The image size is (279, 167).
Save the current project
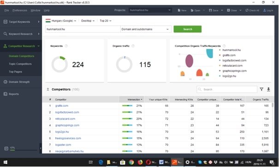tap(214, 10)
